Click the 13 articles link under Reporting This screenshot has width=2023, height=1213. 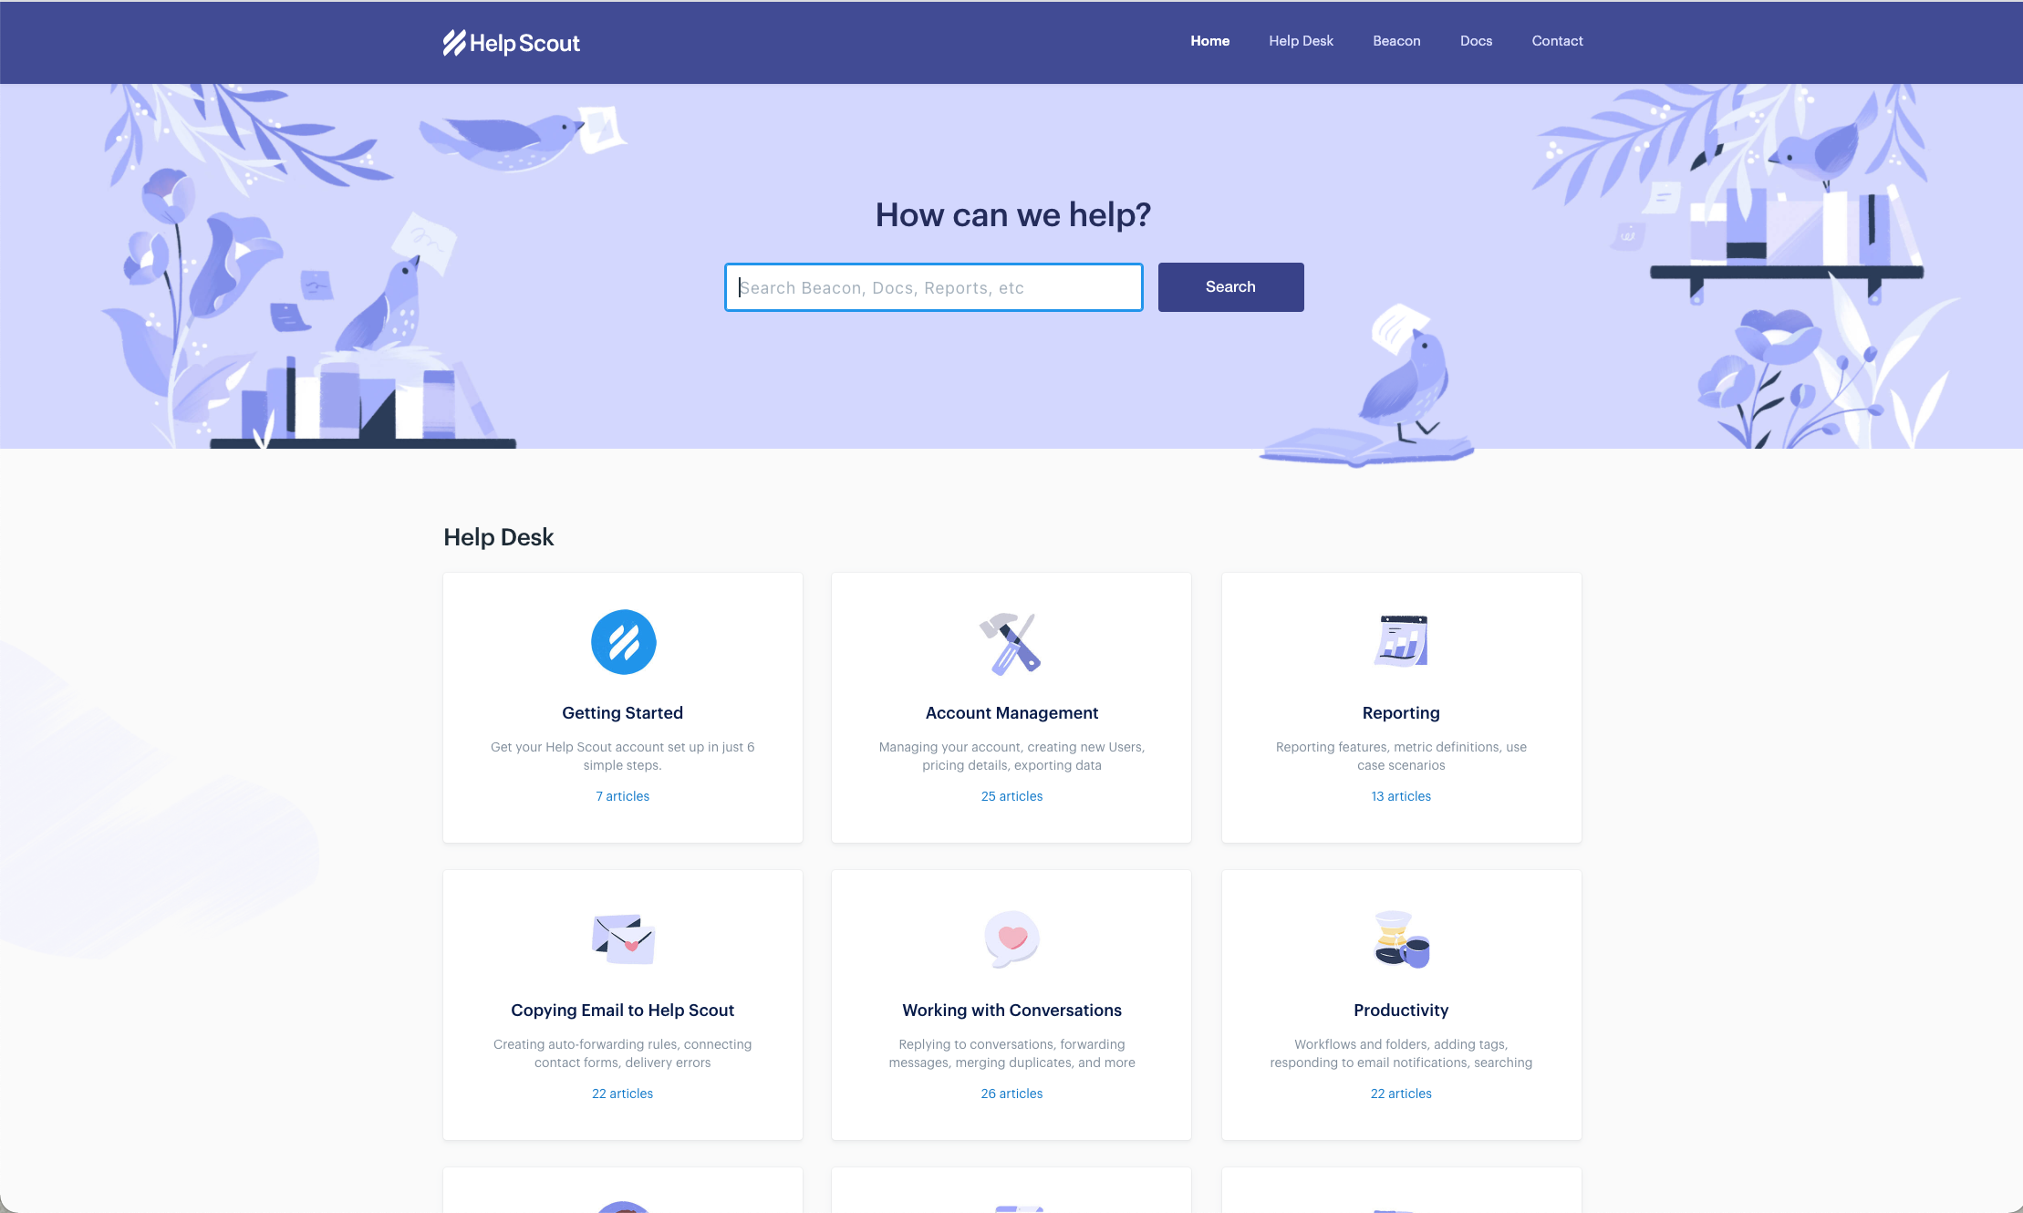(1401, 795)
